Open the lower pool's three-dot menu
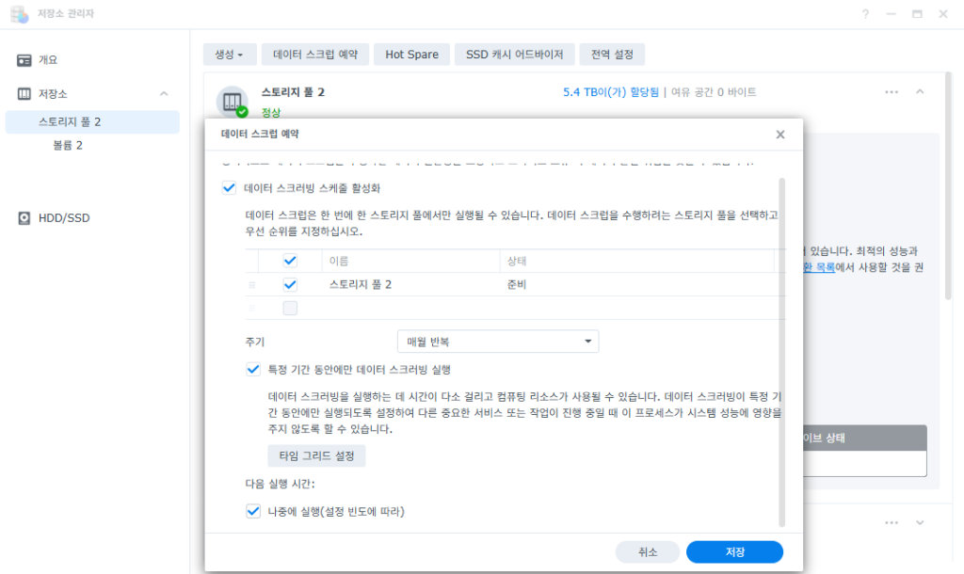The height and width of the screenshot is (574, 964). coord(892,523)
